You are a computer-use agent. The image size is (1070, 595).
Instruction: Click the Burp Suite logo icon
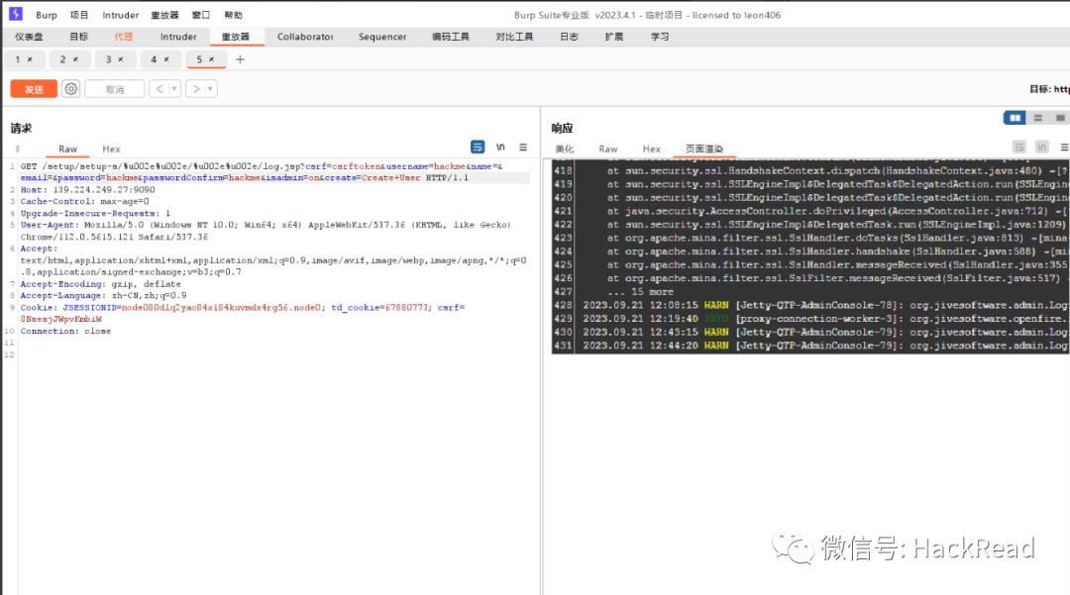(x=15, y=14)
